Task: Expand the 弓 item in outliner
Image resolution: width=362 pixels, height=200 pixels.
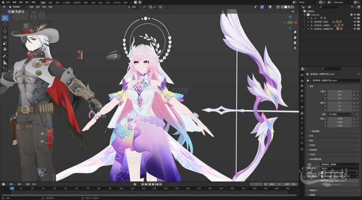Action: pos(308,18)
